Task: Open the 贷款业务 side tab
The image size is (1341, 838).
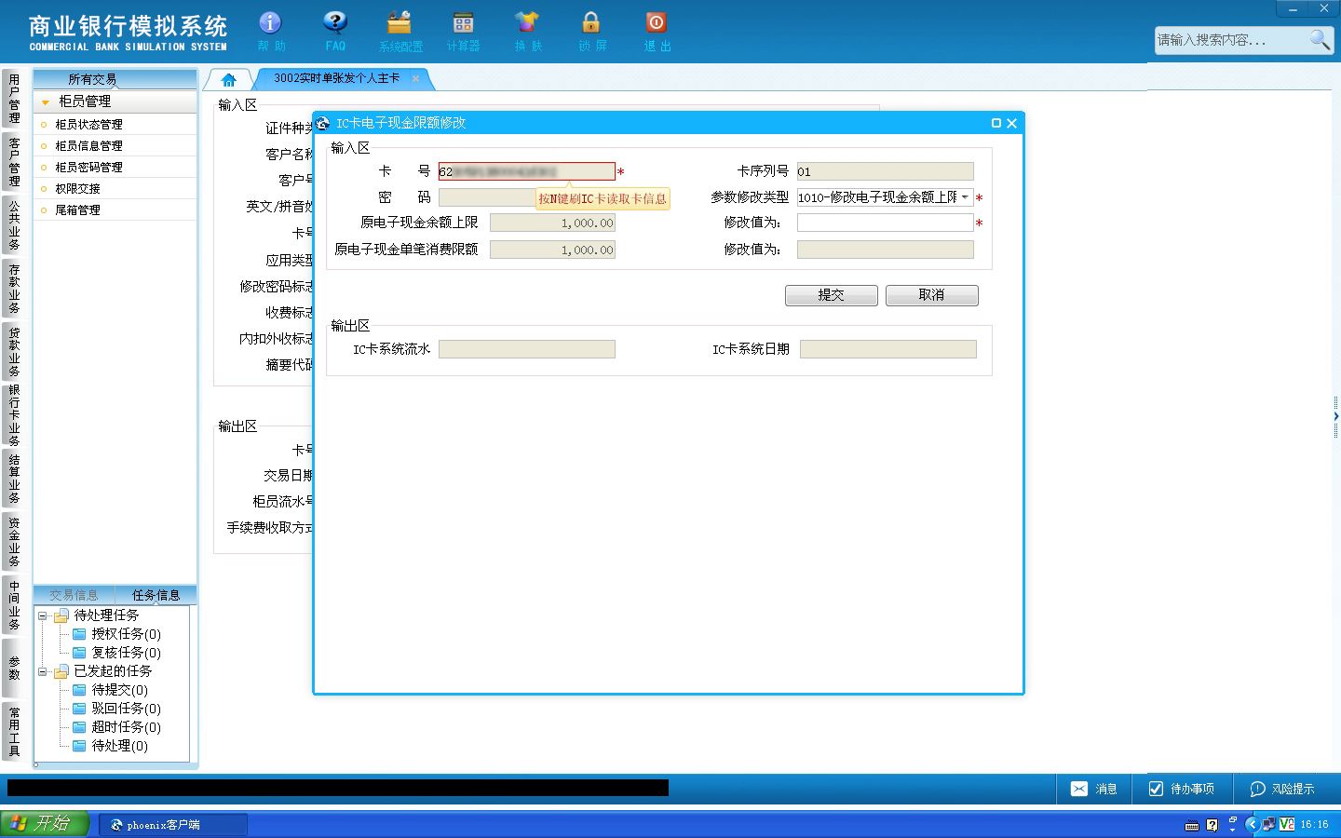Action: [x=14, y=352]
